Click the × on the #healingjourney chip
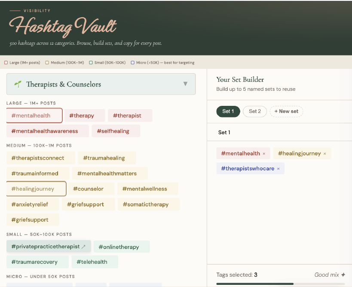 click(x=324, y=153)
